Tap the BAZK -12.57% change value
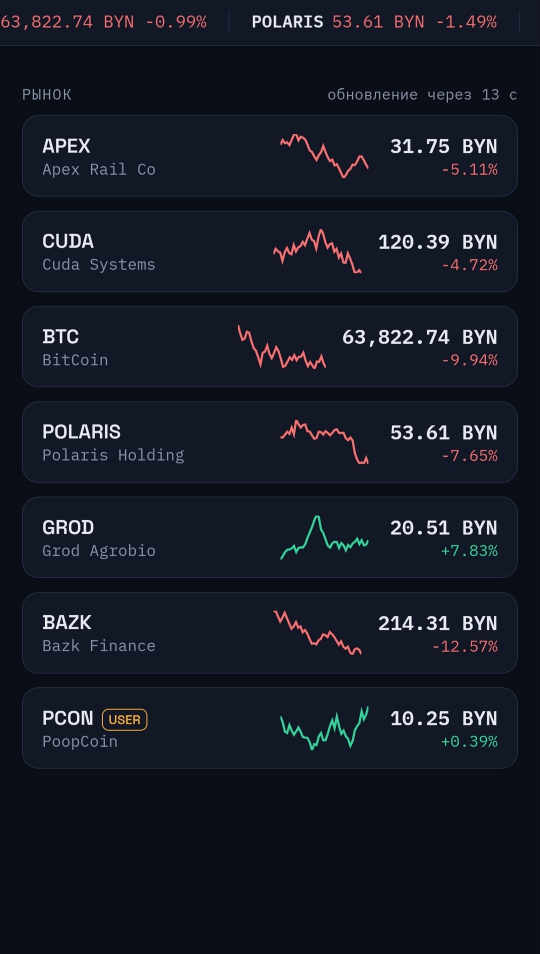Image resolution: width=540 pixels, height=954 pixels. point(464,646)
